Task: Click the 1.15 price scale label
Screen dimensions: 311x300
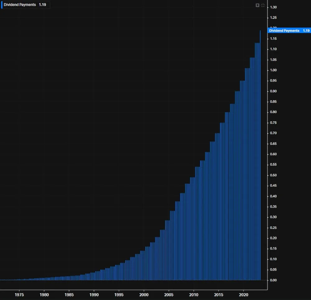Action: tap(273, 39)
